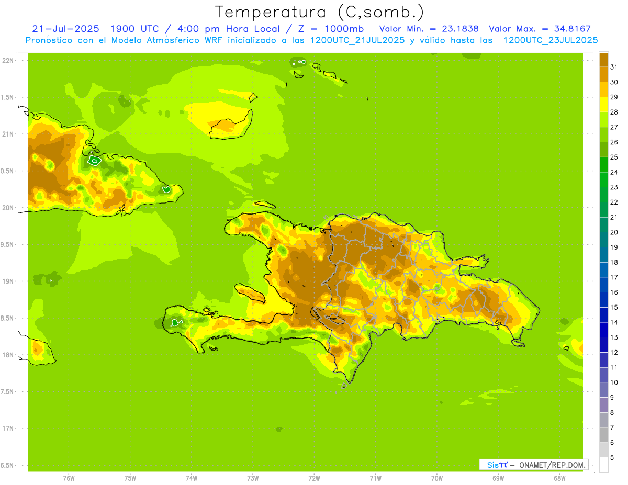Click the "68W" longitude label
This screenshot has height=485, width=628.
pyautogui.click(x=559, y=479)
